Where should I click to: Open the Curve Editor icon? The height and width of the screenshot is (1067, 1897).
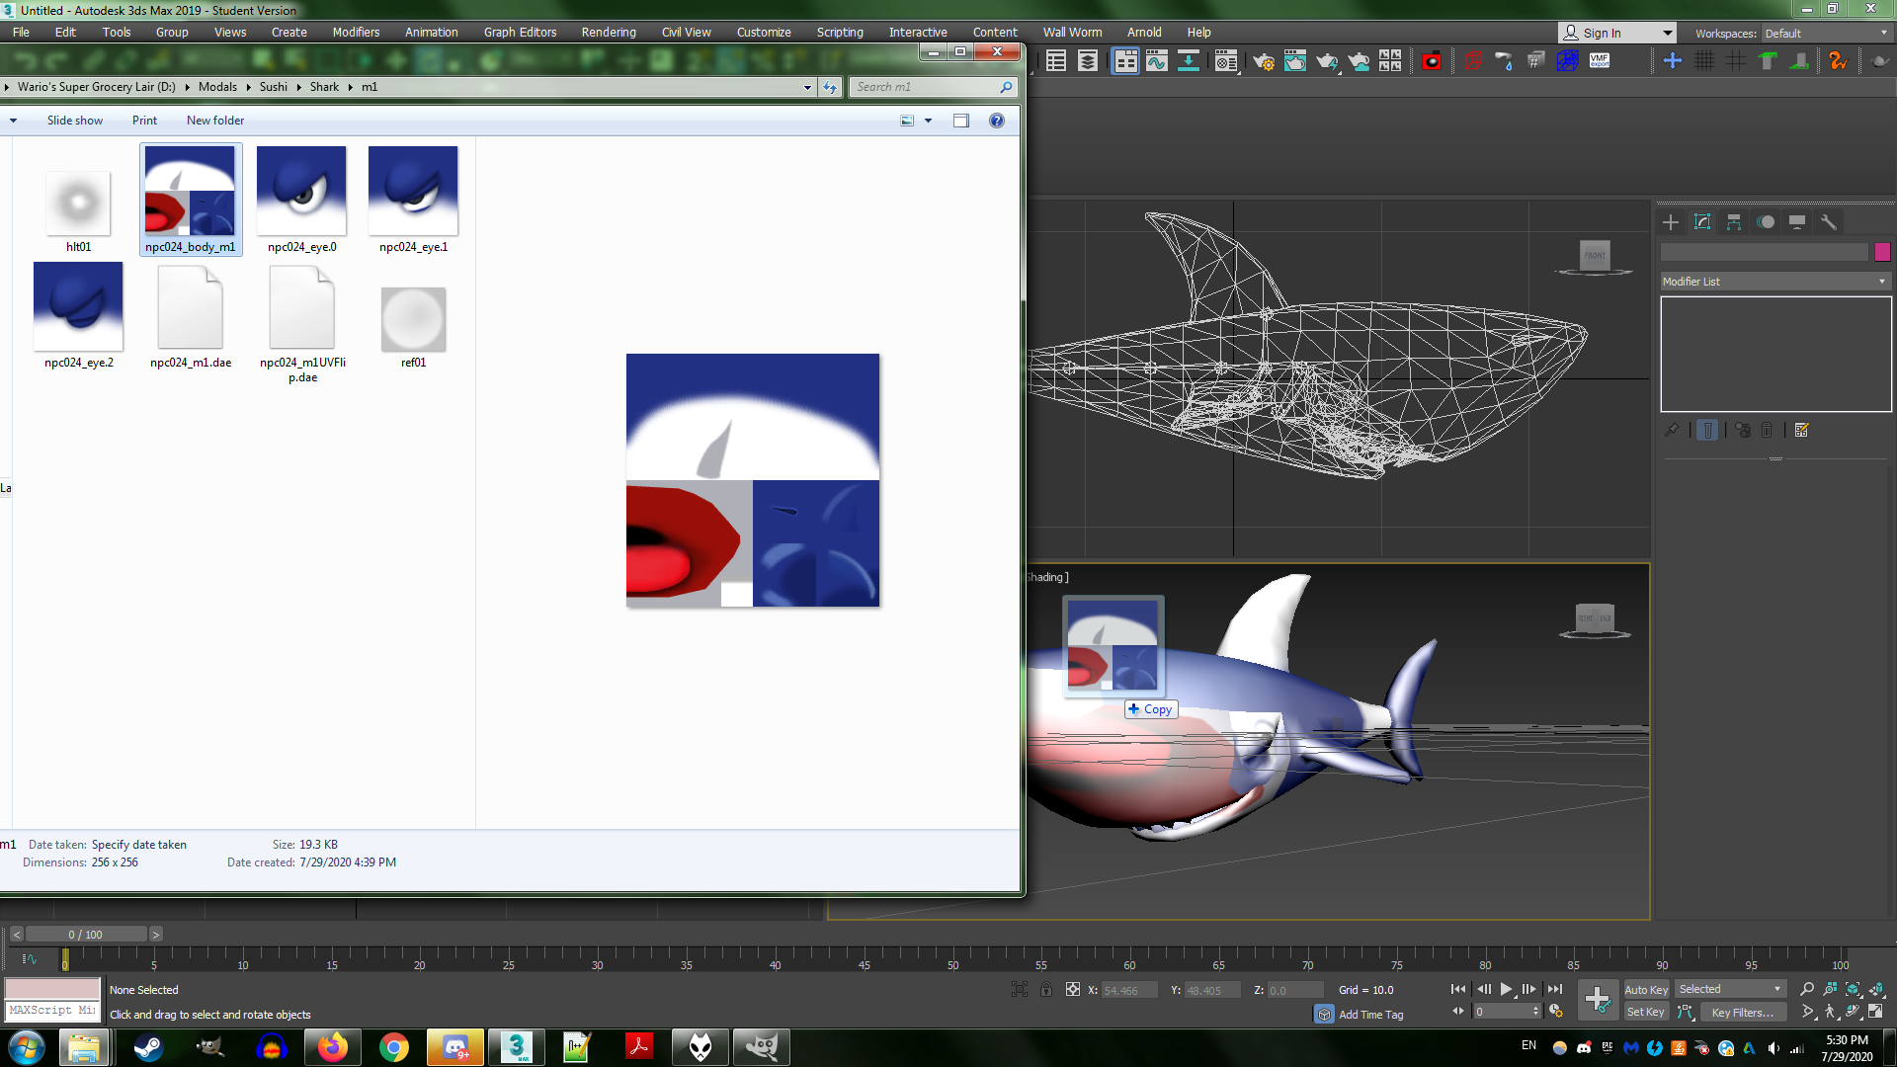[1157, 61]
